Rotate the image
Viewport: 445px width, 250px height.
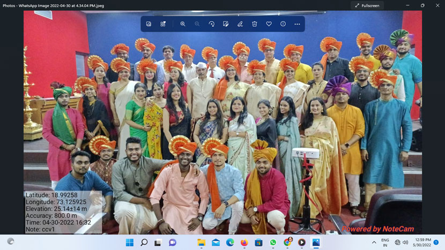211,24
